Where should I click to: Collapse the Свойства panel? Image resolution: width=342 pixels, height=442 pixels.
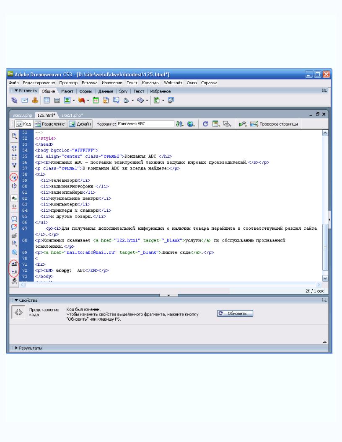pos(16,301)
